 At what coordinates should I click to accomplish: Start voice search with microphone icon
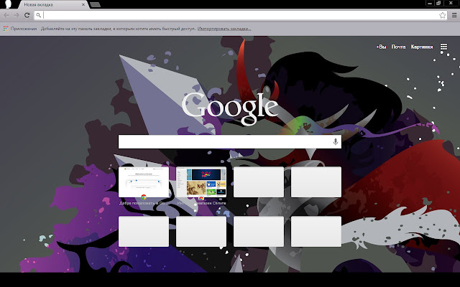[x=336, y=142]
